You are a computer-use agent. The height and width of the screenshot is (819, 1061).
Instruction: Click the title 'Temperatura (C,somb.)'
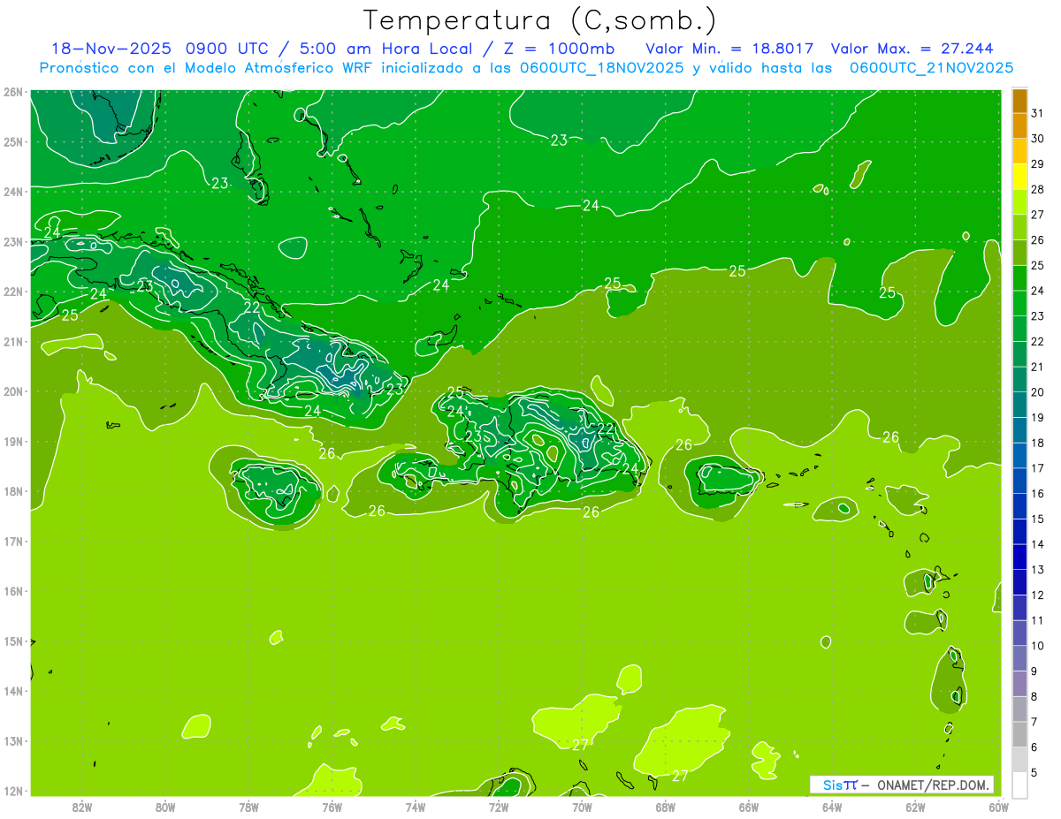tap(539, 19)
